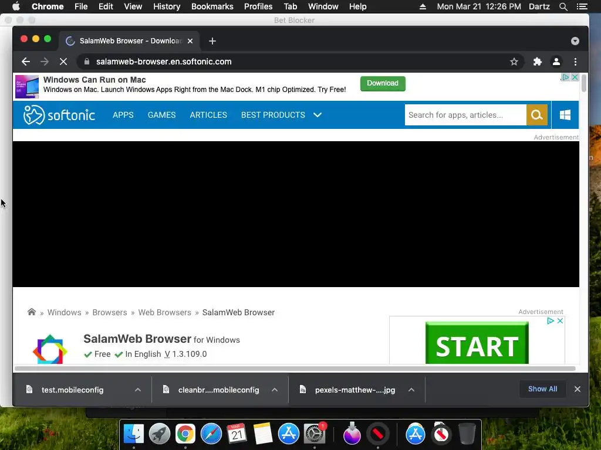Click the Windows breadcrumb link
This screenshot has height=450, width=601.
point(65,312)
